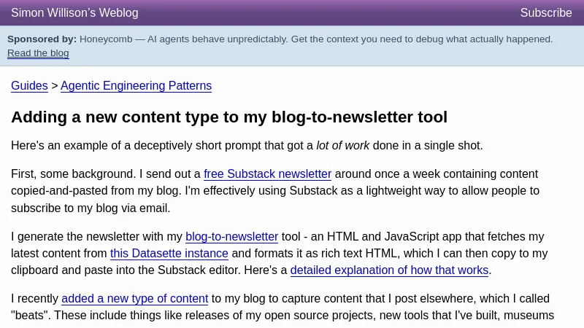Click the ">" breadcrumb separator
Screen dimensions: 584x328
(x=54, y=86)
